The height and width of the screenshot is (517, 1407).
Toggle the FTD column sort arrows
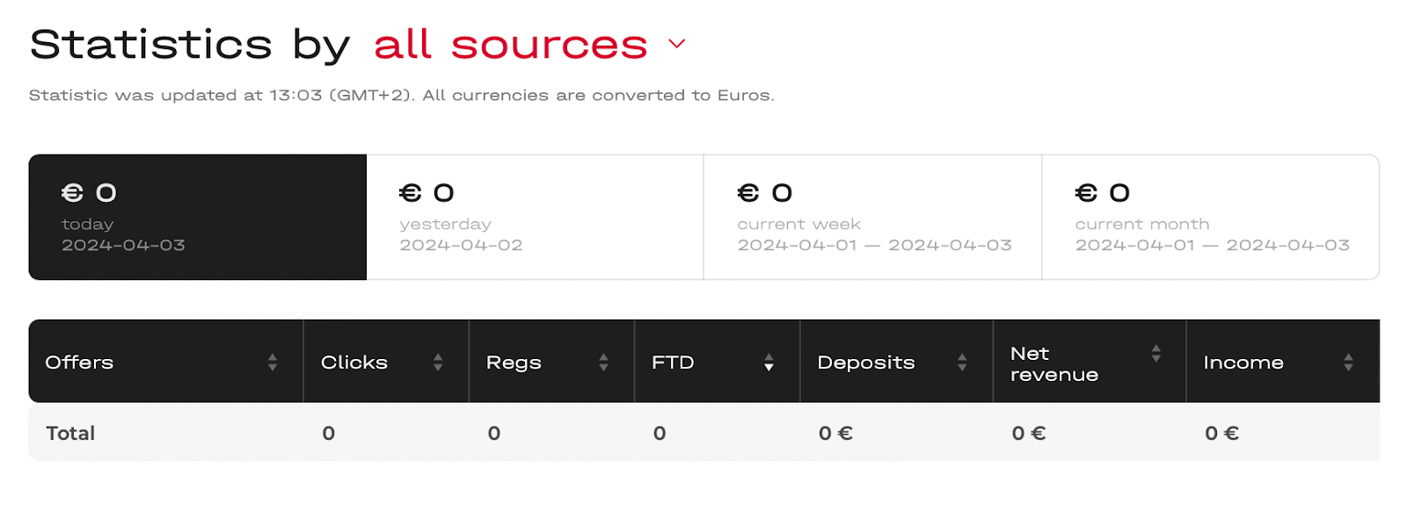coord(769,362)
